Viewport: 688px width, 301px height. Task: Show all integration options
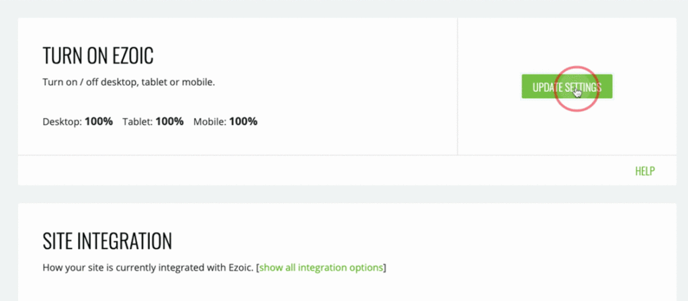pos(321,268)
